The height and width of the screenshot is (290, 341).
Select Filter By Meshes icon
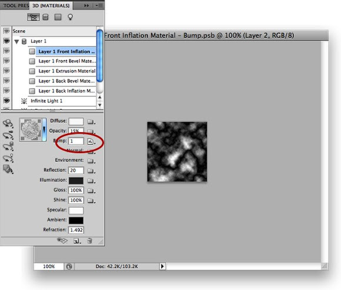(x=45, y=18)
